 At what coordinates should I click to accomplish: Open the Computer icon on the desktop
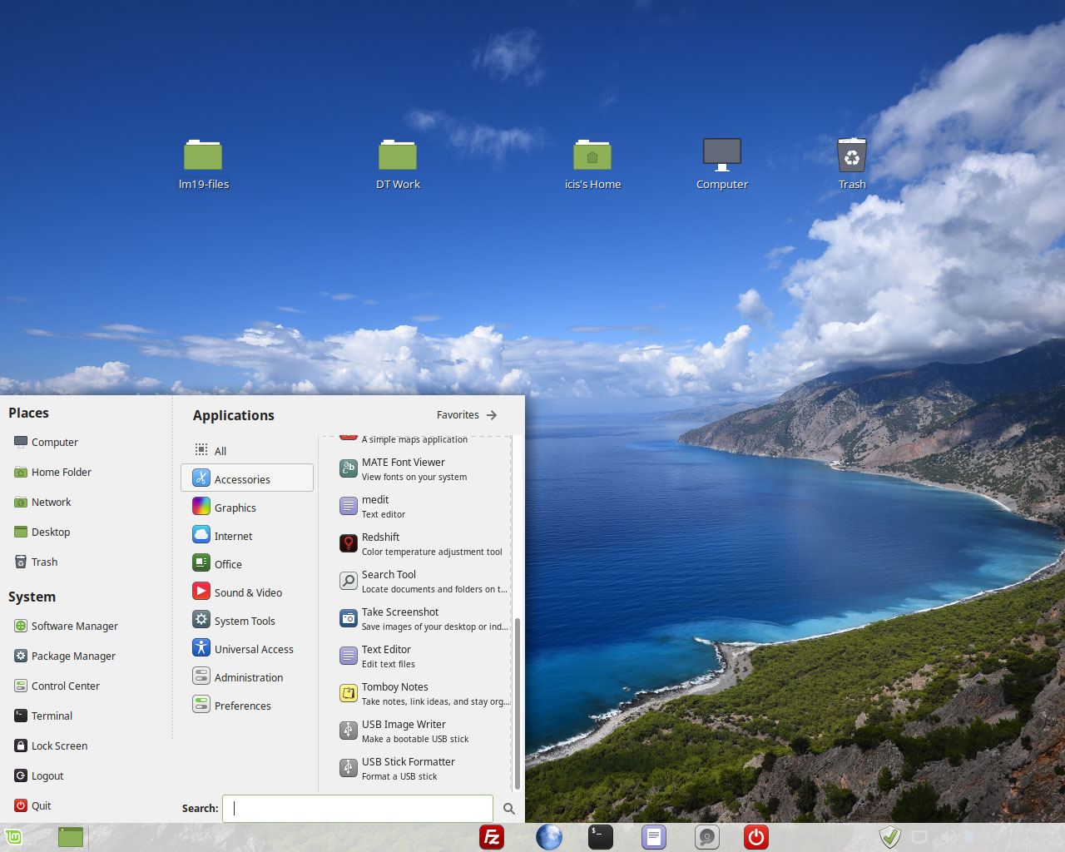pos(721,164)
